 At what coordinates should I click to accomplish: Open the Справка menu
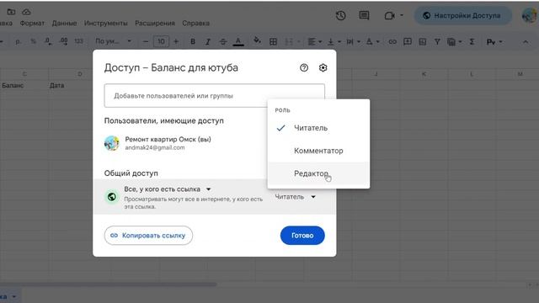(195, 23)
